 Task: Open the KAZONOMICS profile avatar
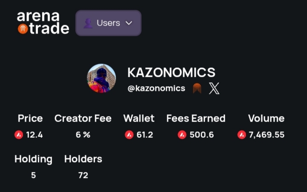click(101, 78)
